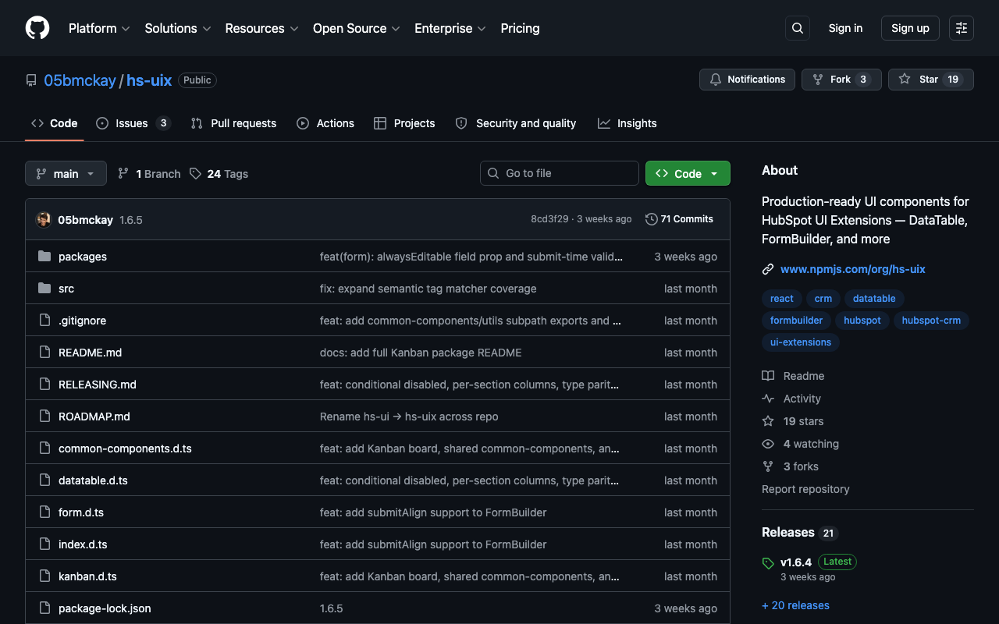The width and height of the screenshot is (999, 624).
Task: Click the Go to file search field
Action: point(560,173)
